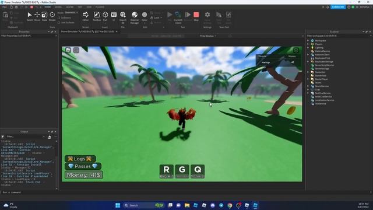373x210 pixels.
Task: Select ServerStorage in Explorer
Action: 322,69
